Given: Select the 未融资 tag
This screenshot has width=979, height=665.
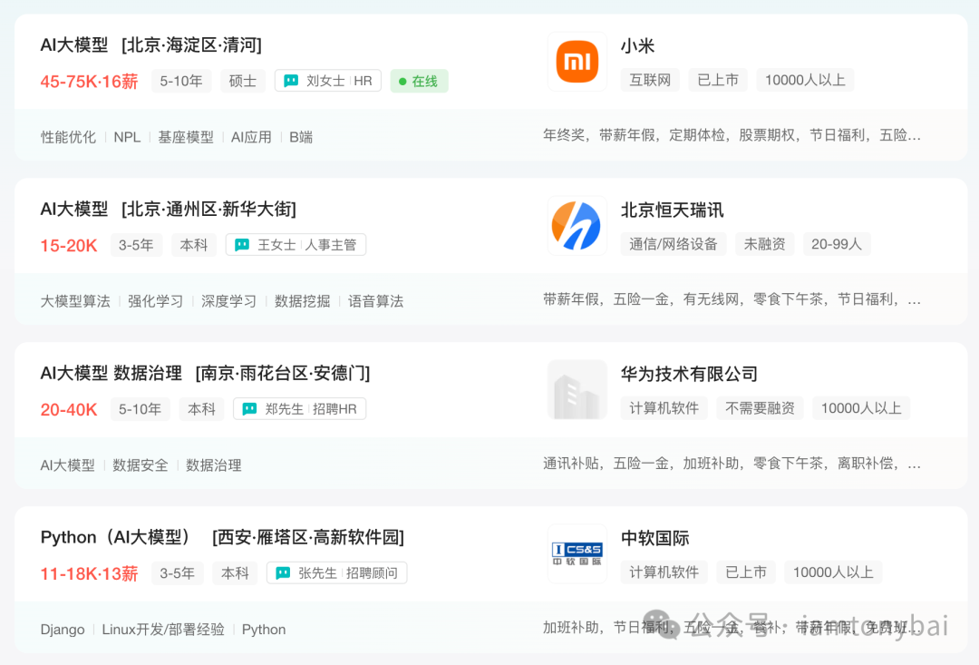Looking at the screenshot, I should [764, 244].
